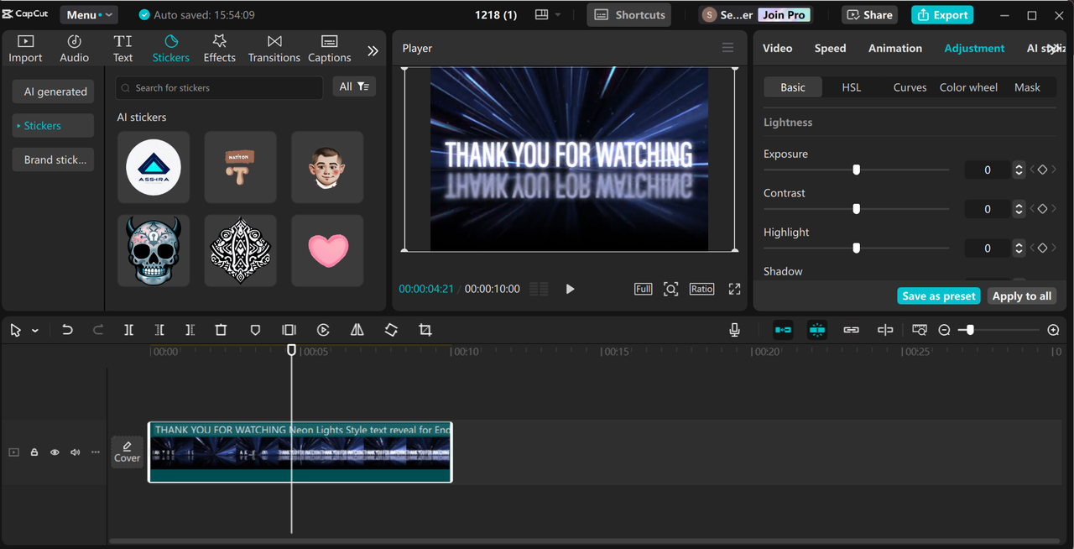Select the Crop tool in timeline toolbar
The image size is (1074, 549).
[x=425, y=331]
